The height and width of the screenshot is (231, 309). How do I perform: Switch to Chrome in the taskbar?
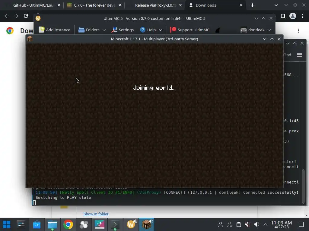[x=68, y=224]
